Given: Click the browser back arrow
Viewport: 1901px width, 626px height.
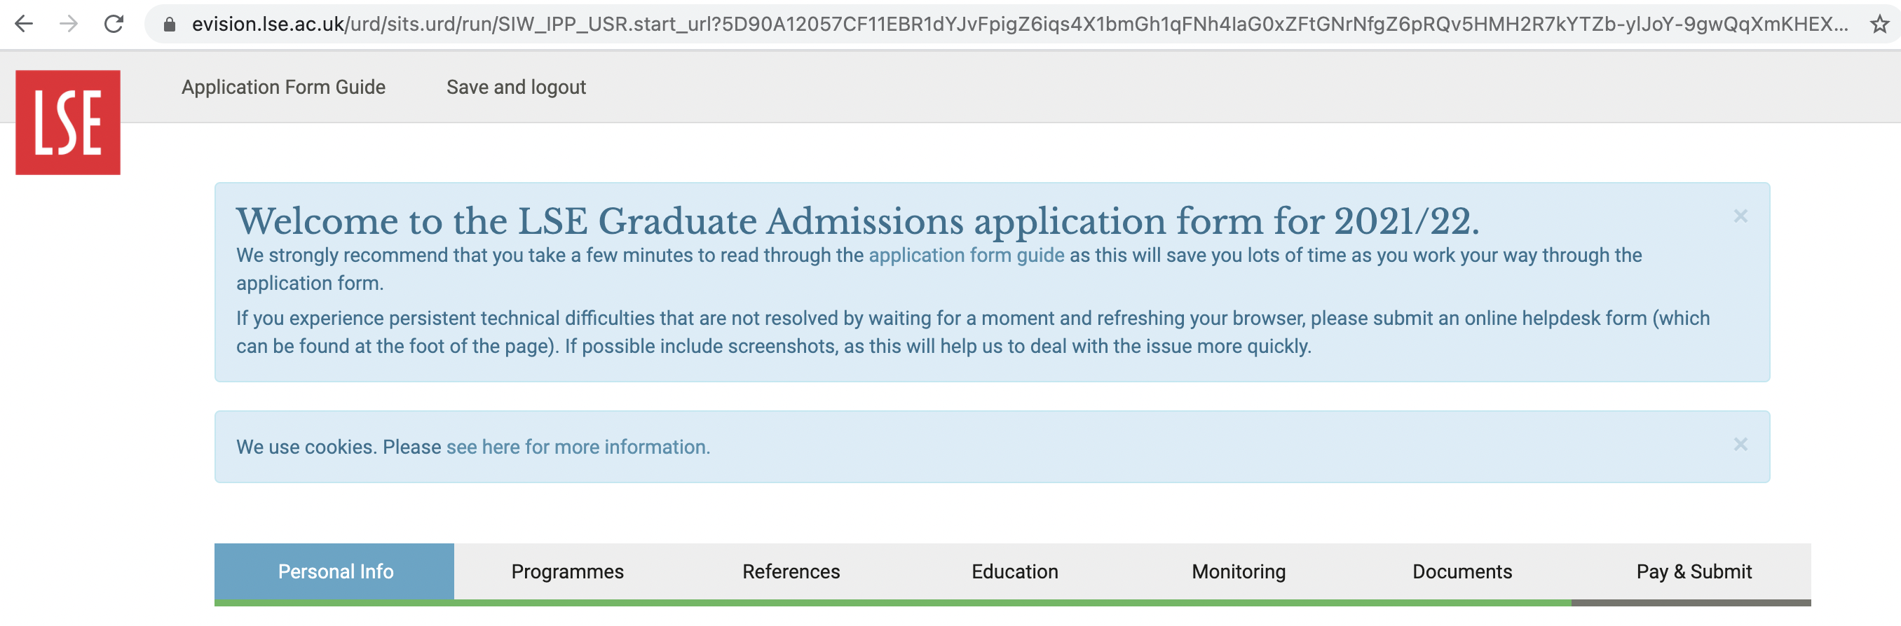Looking at the screenshot, I should pos(24,25).
